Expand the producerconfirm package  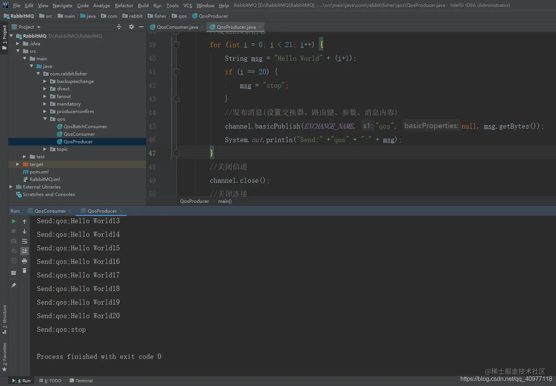pyautogui.click(x=45, y=111)
